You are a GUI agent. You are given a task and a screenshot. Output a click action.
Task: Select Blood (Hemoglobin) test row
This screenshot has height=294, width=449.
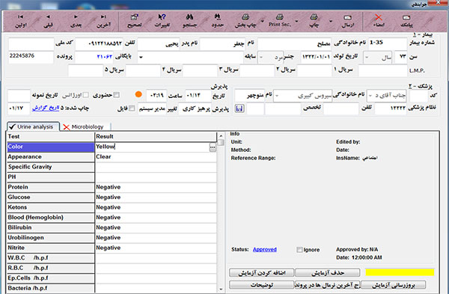click(51, 218)
